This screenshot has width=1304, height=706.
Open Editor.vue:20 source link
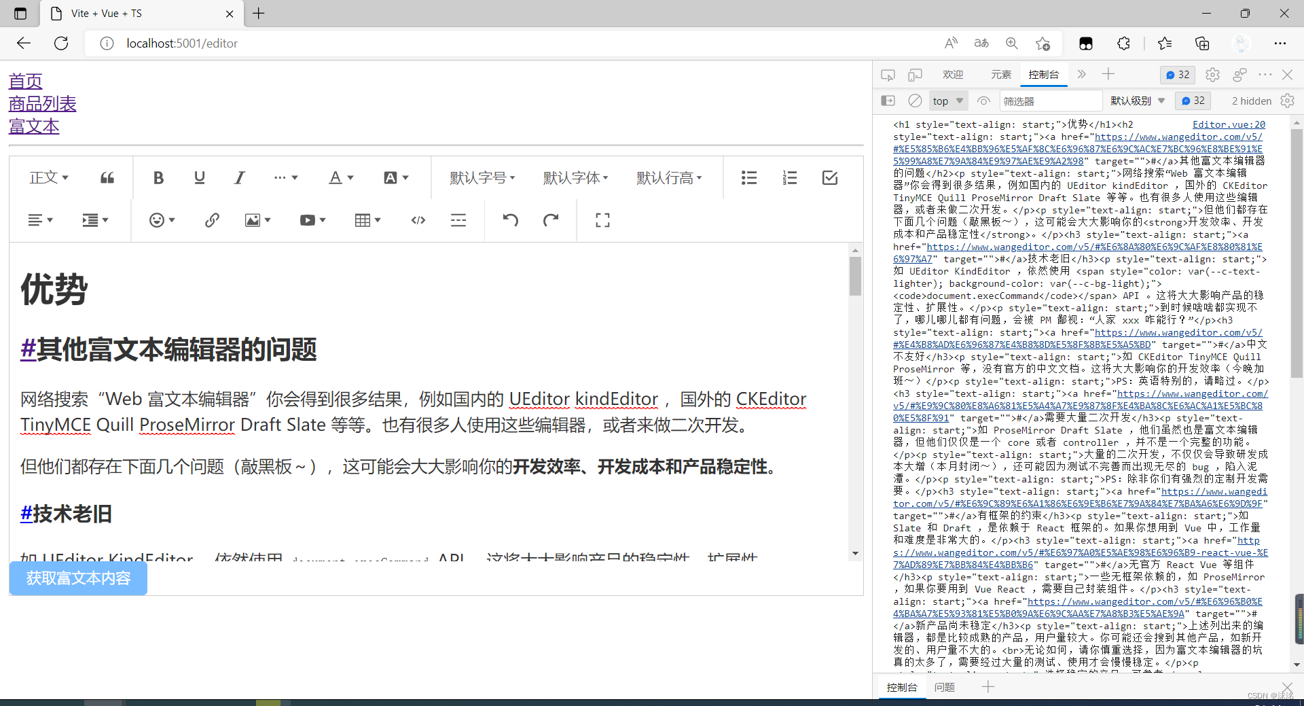[x=1229, y=124]
